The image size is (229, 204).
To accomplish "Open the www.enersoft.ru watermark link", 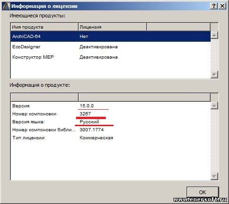I will click(200, 199).
